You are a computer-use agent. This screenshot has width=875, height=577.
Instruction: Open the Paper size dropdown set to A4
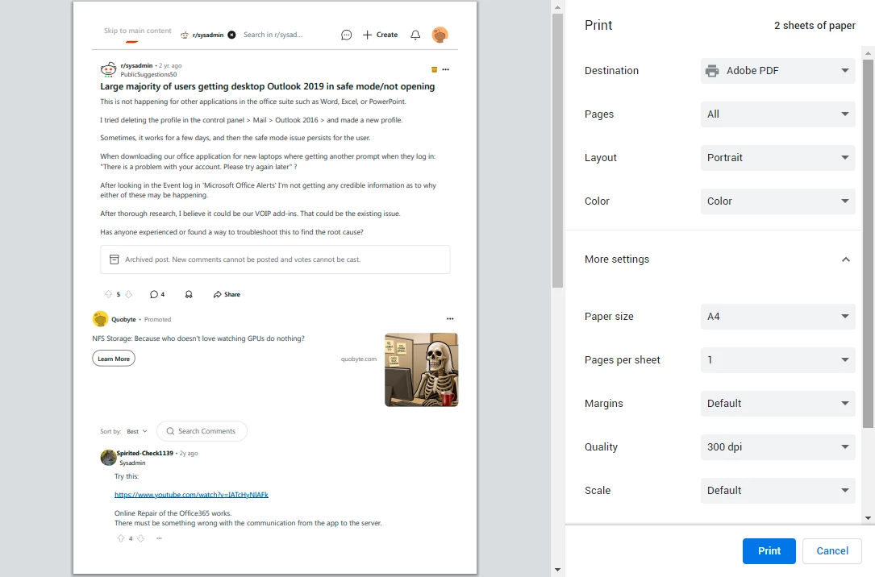(x=777, y=317)
